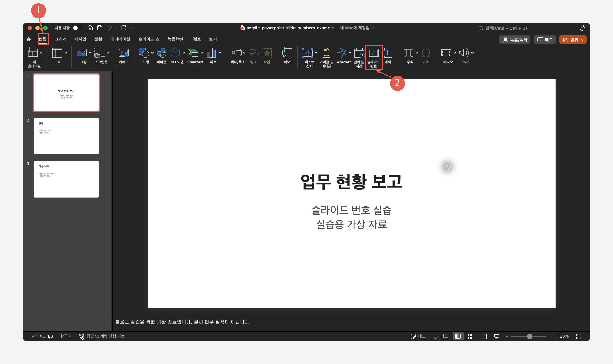
Task: Insert an 개체 object
Action: [x=387, y=53]
